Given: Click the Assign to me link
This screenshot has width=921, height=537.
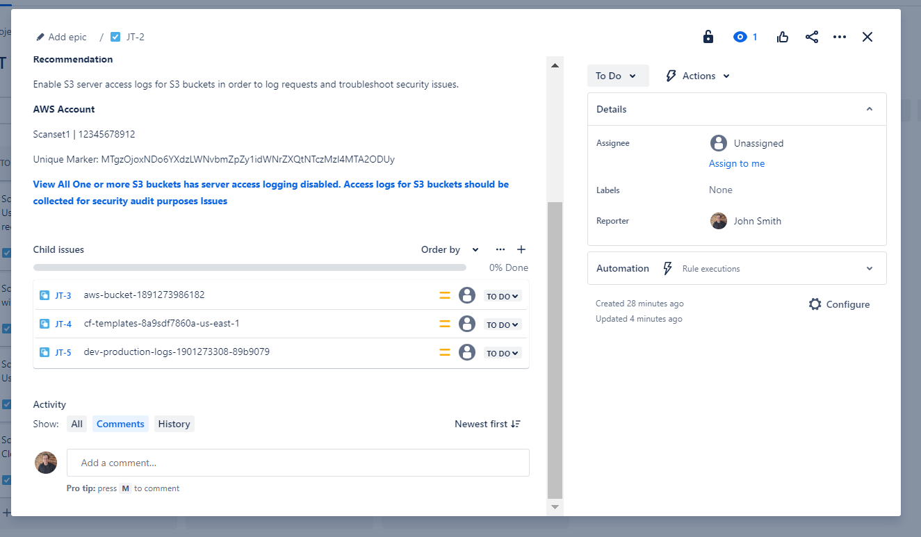Looking at the screenshot, I should tap(737, 163).
